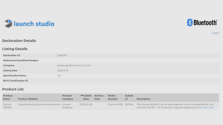Click the Product Website column header
The height and width of the screenshot is (125, 223).
coord(28,99)
